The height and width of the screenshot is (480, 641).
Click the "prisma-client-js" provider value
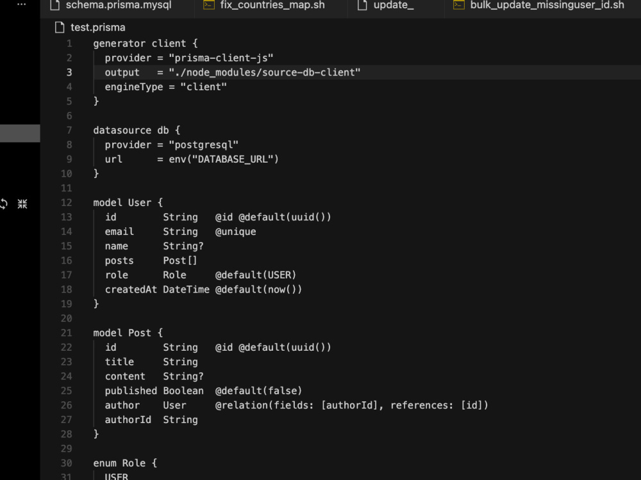[221, 58]
